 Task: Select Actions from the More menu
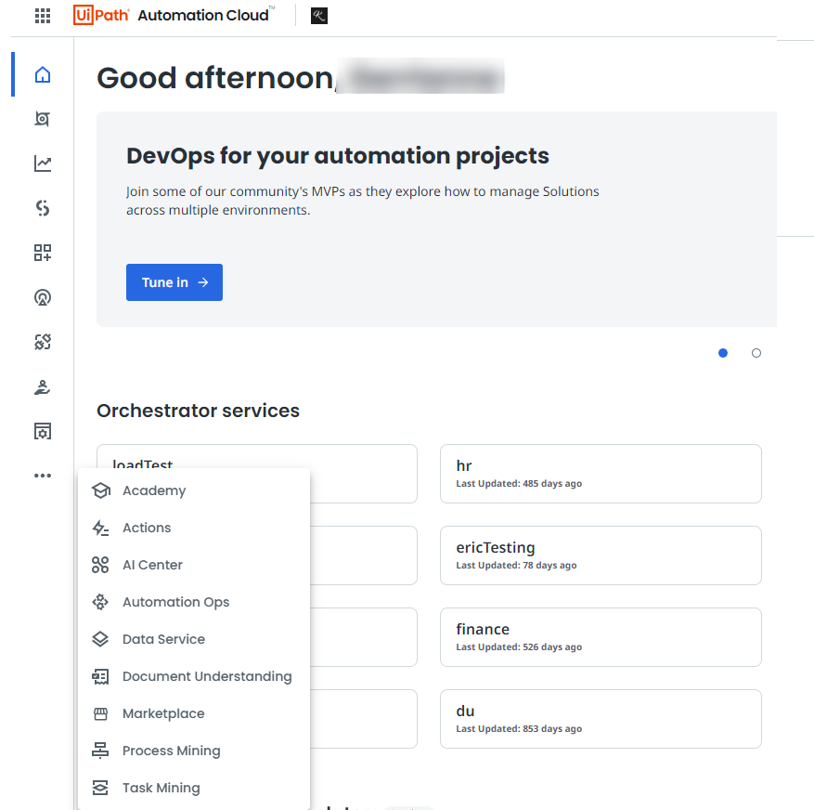click(x=194, y=528)
